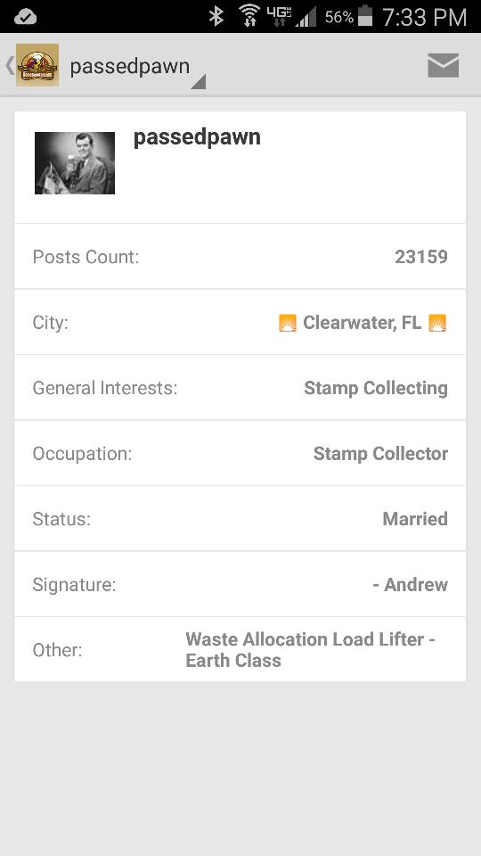The width and height of the screenshot is (481, 856).
Task: View the passedpawn profile avatar photo
Action: 75,162
